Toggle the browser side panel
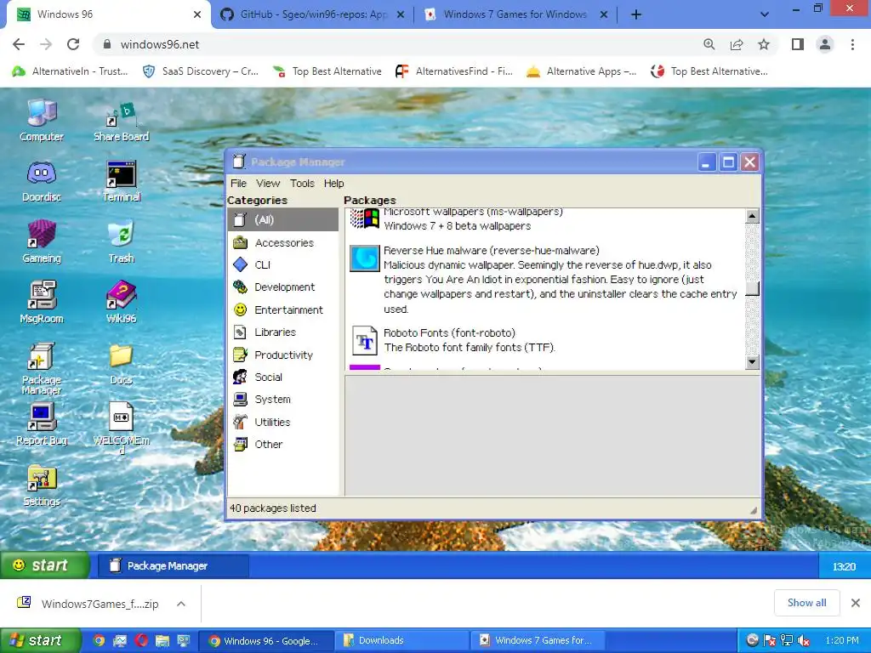 [798, 44]
